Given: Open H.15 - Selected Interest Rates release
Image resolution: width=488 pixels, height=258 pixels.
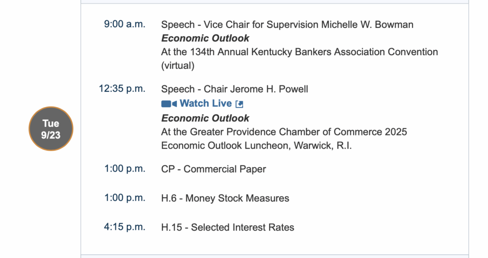Looking at the screenshot, I should coord(227,228).
